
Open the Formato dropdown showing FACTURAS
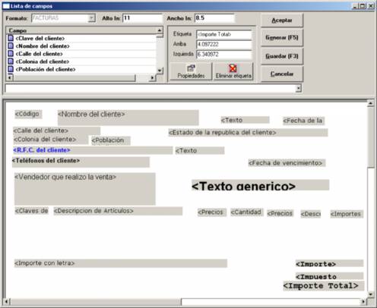click(92, 18)
